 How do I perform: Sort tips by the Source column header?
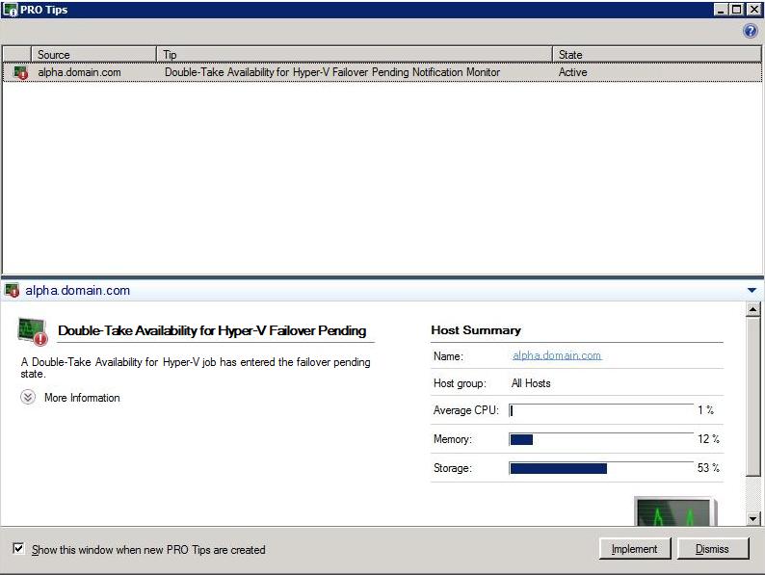93,55
